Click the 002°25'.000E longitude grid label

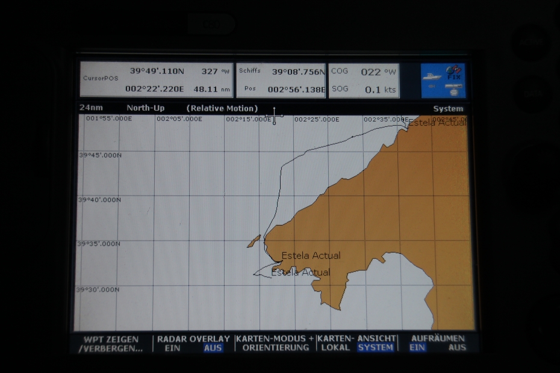[x=317, y=119]
